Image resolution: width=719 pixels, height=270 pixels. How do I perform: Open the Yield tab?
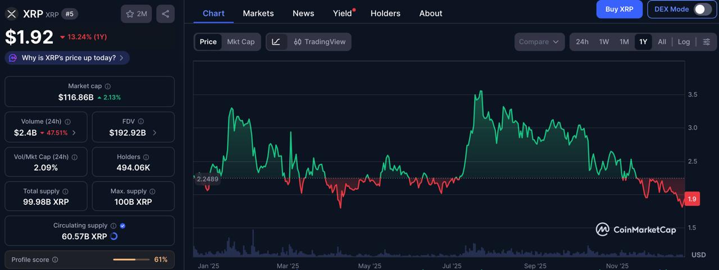click(343, 13)
